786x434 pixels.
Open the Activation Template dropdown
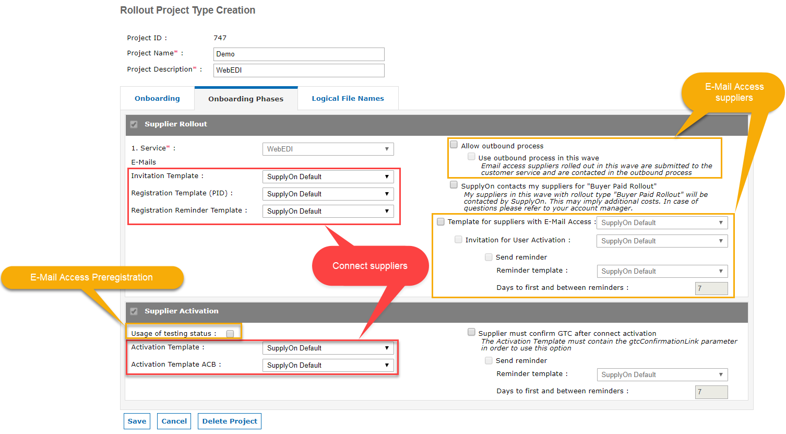(x=328, y=348)
